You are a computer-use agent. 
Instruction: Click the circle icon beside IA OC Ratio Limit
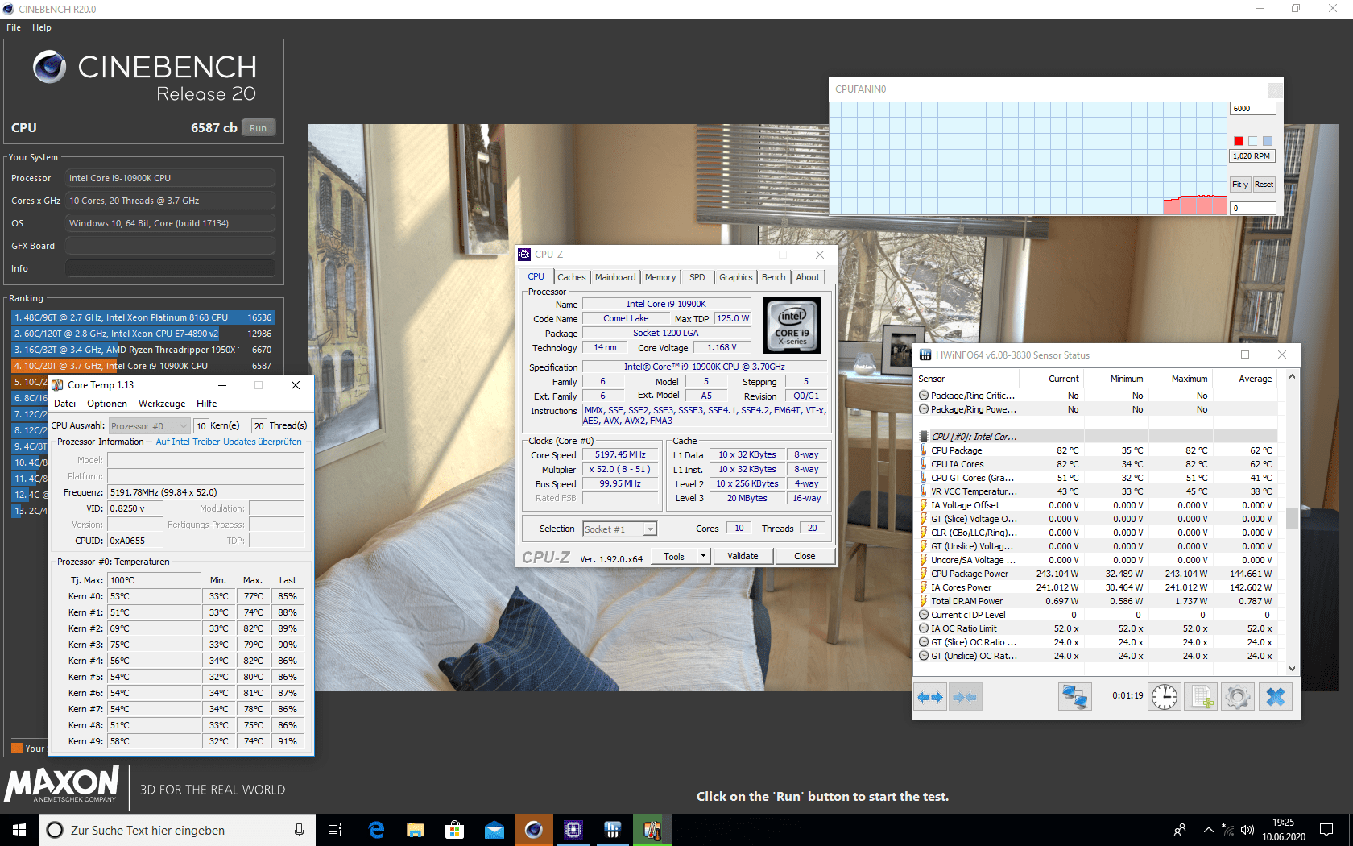pyautogui.click(x=924, y=628)
